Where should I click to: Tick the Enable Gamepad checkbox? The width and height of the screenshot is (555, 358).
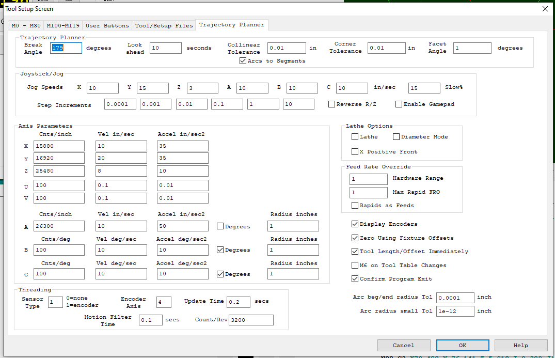[x=399, y=104]
